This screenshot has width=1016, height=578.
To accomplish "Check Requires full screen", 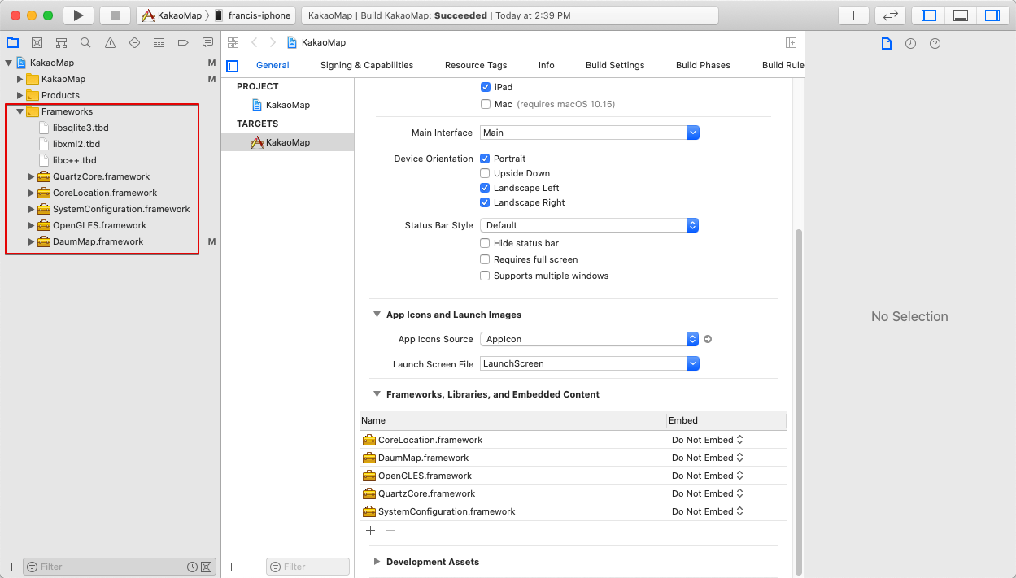I will 486,259.
